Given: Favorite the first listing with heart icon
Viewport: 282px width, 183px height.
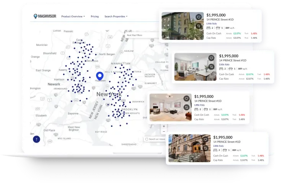Looking at the screenshot, I should (x=199, y=17).
